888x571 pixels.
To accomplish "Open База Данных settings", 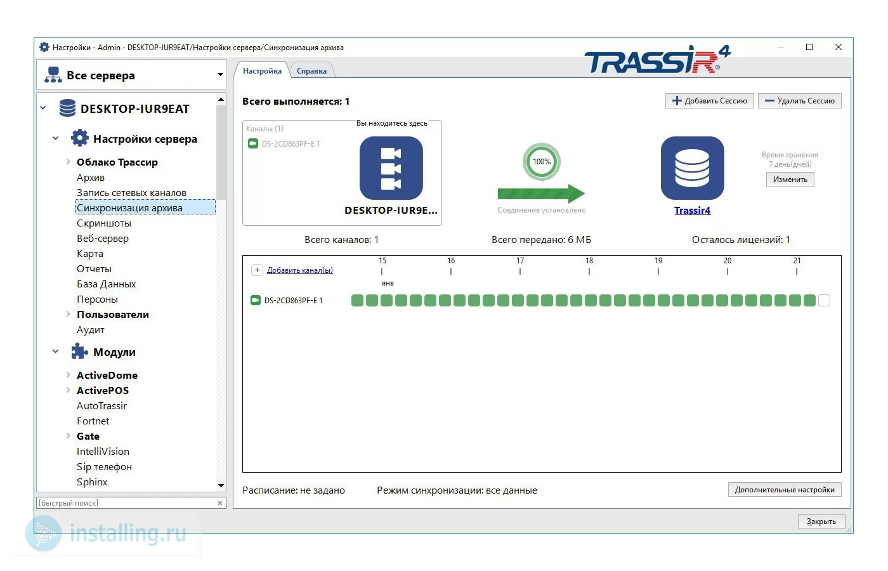I will [x=106, y=284].
